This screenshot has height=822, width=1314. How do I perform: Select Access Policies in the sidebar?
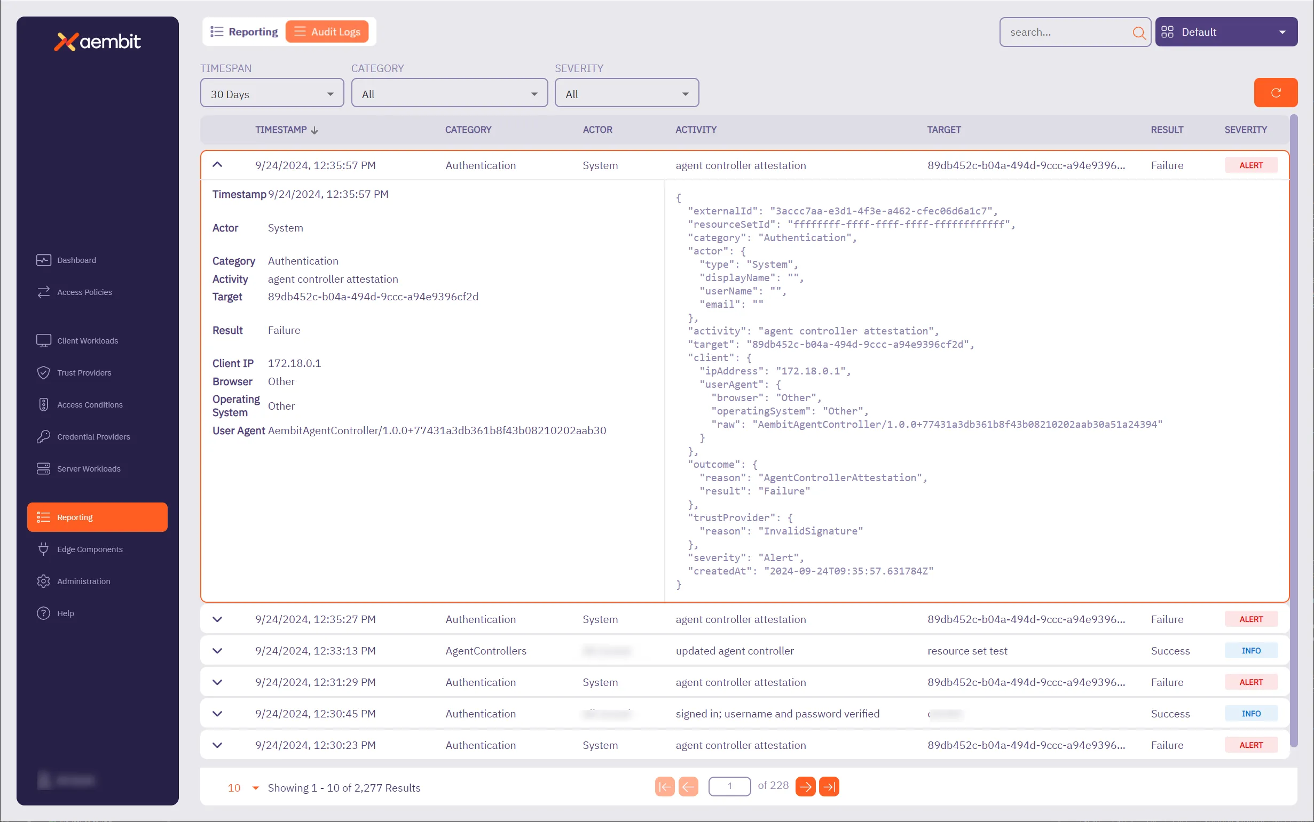coord(84,292)
